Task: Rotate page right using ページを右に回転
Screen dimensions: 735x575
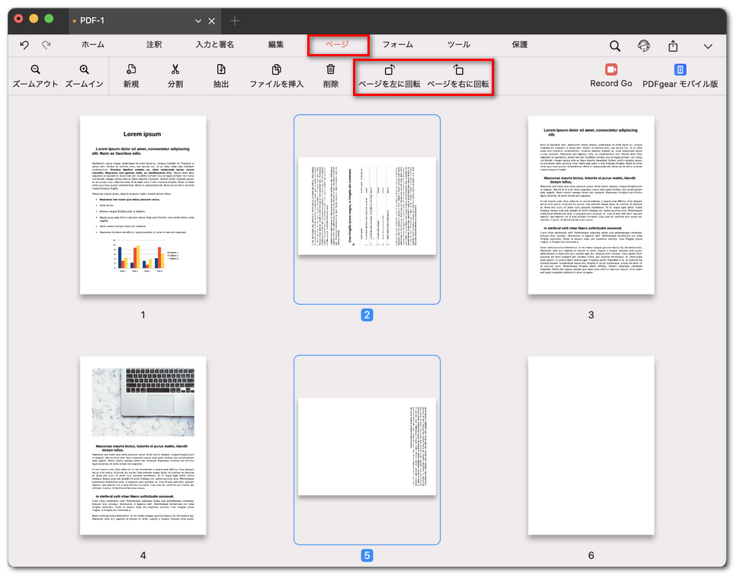Action: tap(457, 70)
